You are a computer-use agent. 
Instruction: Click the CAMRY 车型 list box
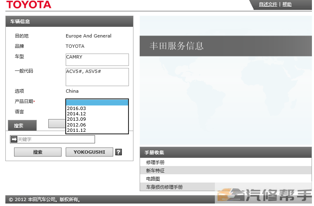pyautogui.click(x=97, y=59)
